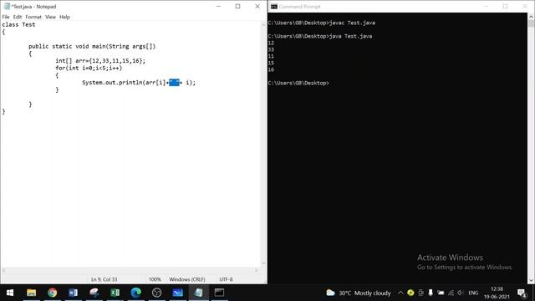This screenshot has height=301, width=535.
Task: Launch Microsoft Edge from the taskbar
Action: pos(135,293)
